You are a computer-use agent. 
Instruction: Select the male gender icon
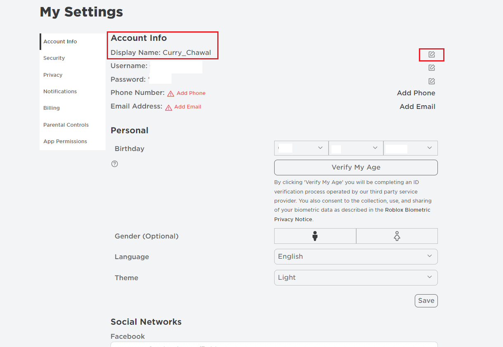315,236
